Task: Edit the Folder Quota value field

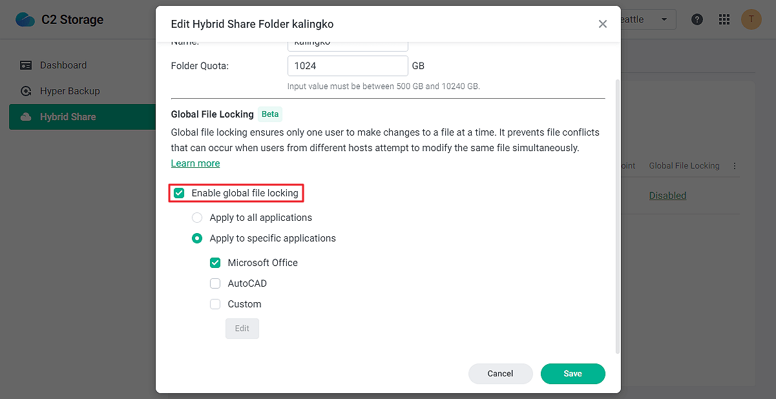Action: 348,66
